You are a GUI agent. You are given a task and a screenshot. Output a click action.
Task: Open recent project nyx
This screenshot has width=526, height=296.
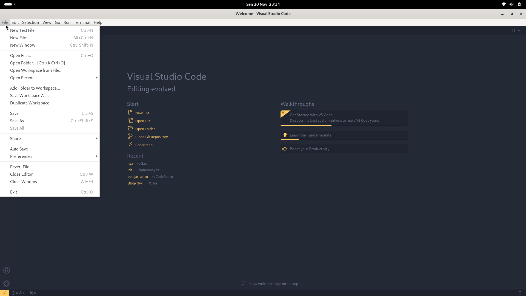(x=130, y=163)
